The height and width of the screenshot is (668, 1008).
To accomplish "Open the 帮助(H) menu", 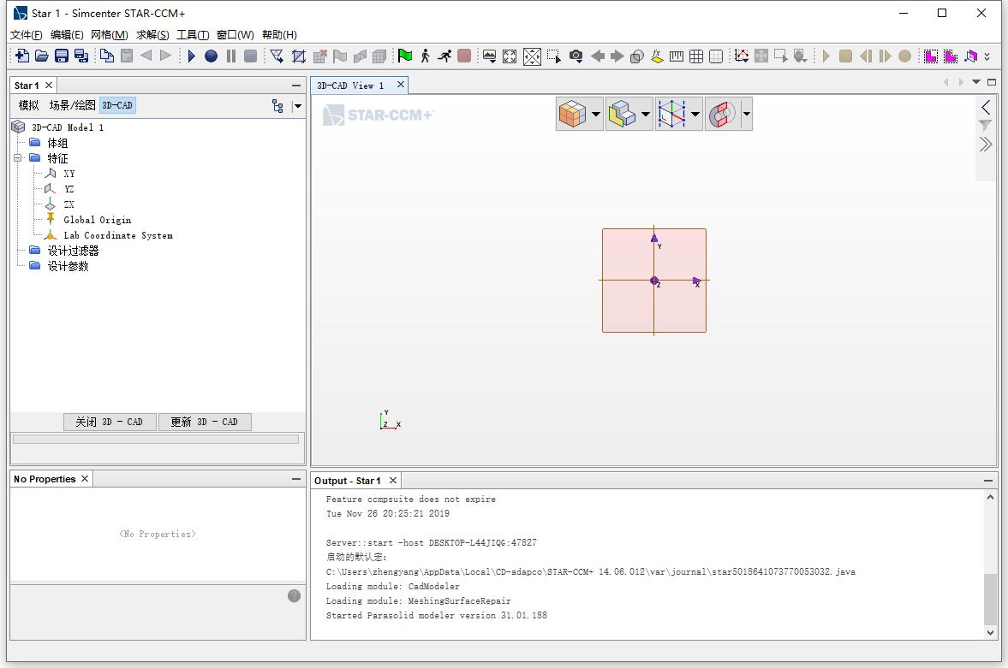I will (280, 35).
